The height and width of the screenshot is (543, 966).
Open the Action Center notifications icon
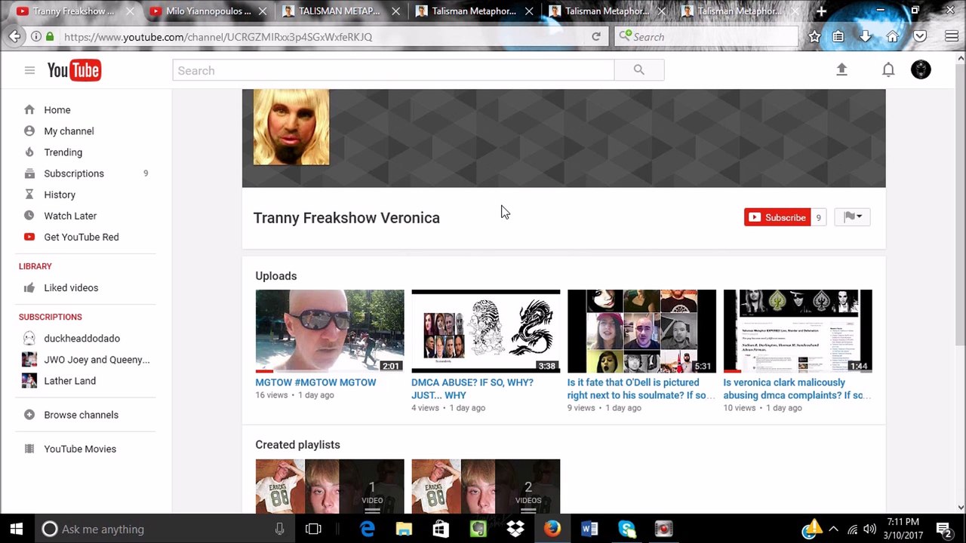(943, 529)
